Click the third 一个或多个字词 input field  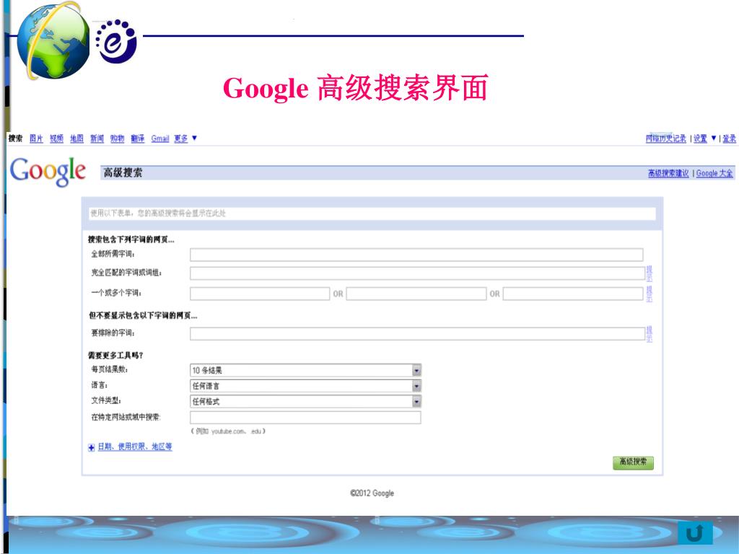[x=573, y=294]
